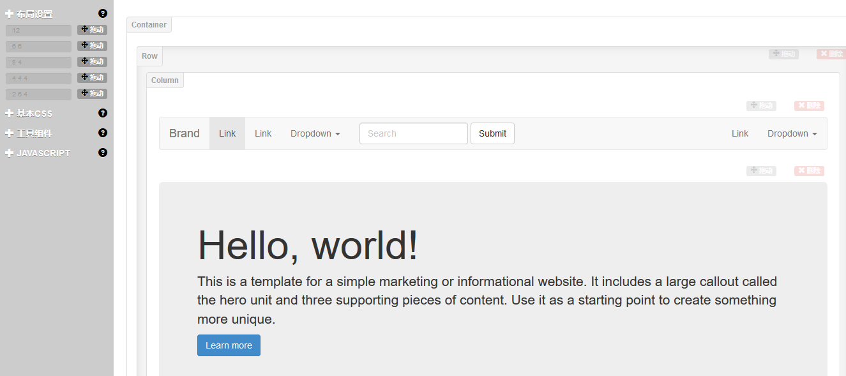
Task: Click the Hello, world! heading
Action: [308, 244]
